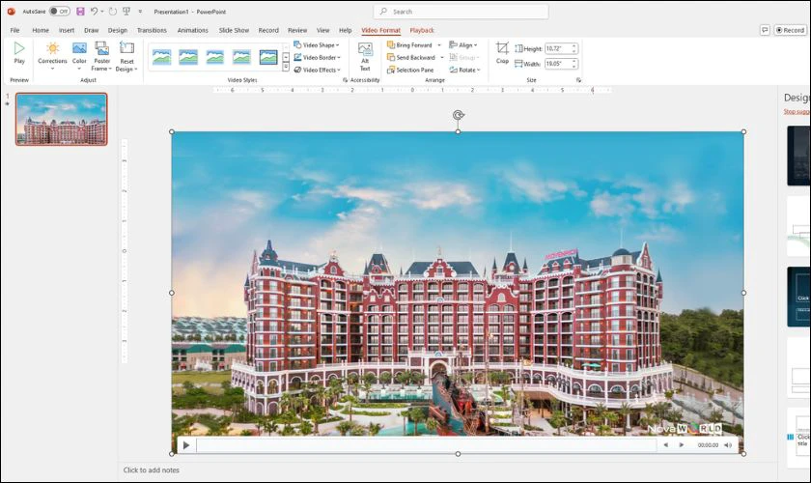Viewport: 811px width, 483px height.
Task: Click the video timeline progress bar
Action: (427, 445)
